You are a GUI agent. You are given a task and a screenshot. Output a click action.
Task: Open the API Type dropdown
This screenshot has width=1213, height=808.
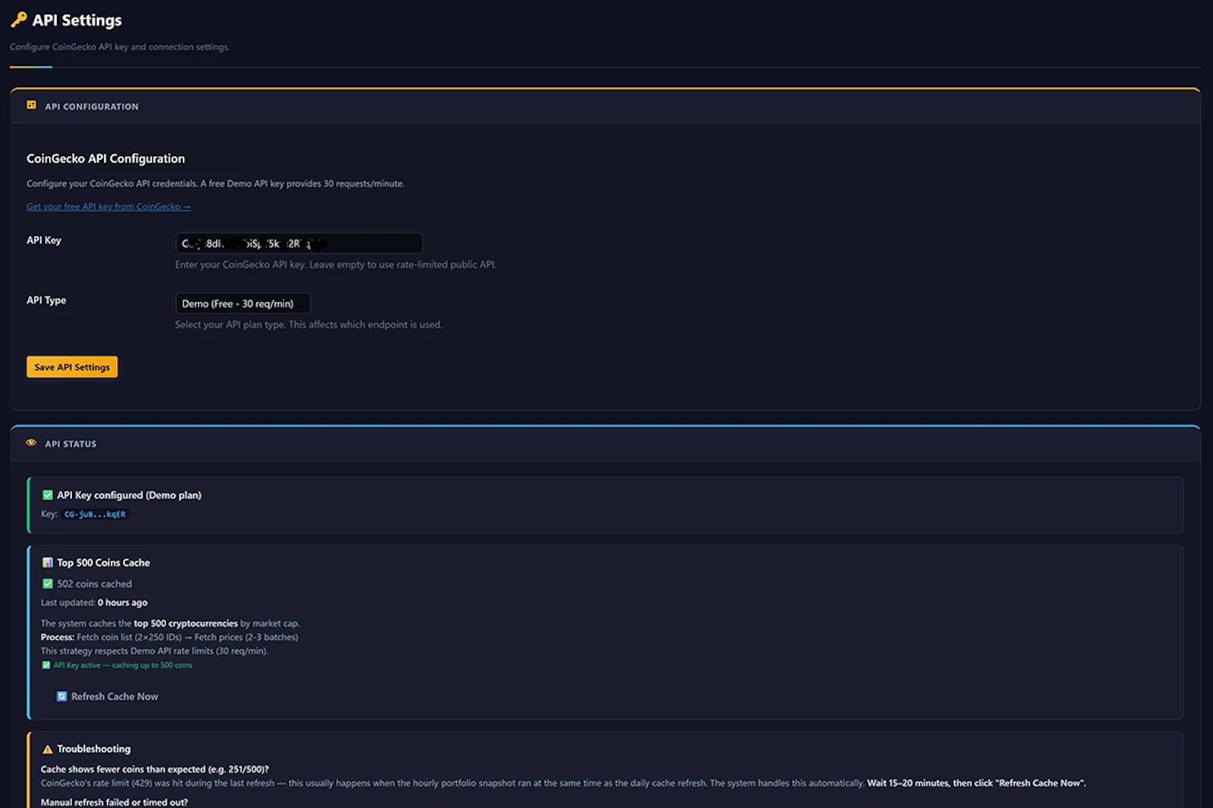pos(243,303)
